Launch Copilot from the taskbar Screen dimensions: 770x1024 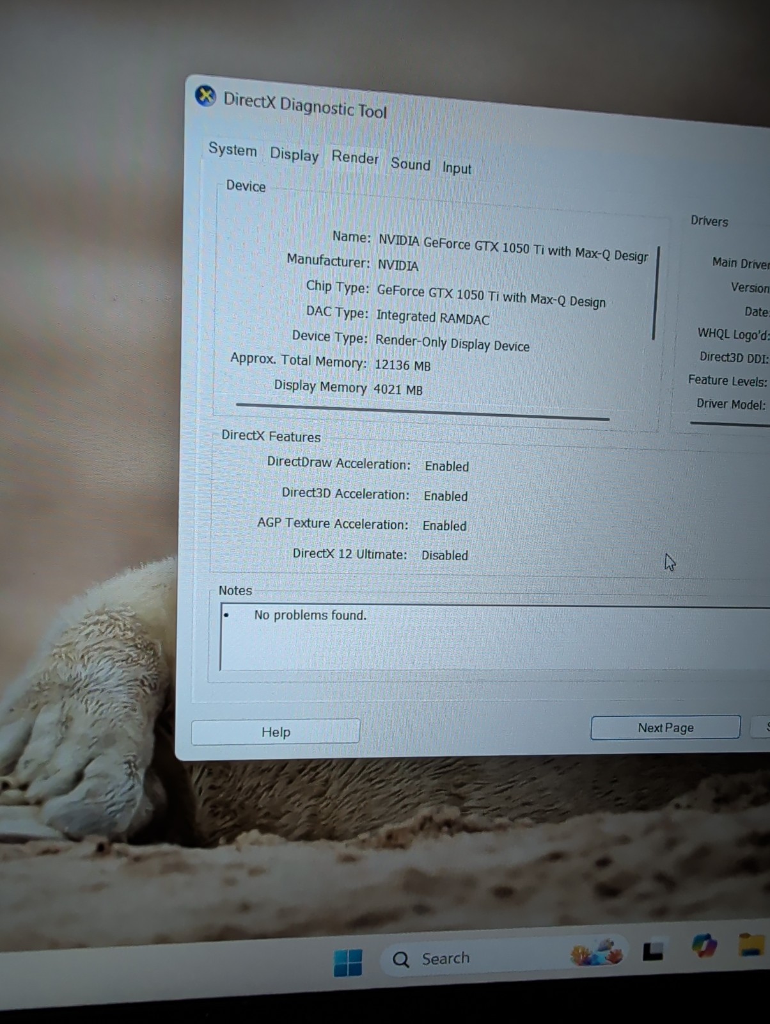pos(704,945)
